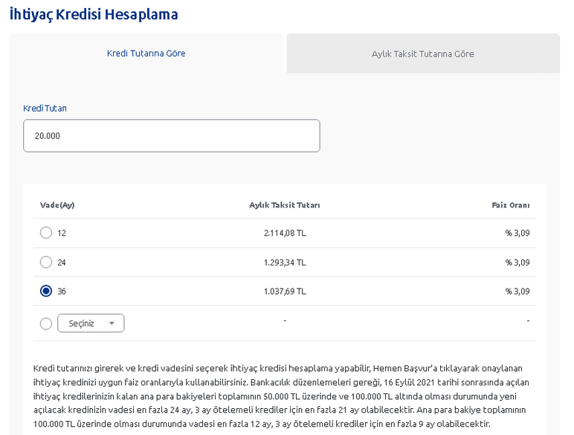Screen dimensions: 574x435
Task: Click the % 3,09 rate in the 24 month row
Action: (x=517, y=262)
